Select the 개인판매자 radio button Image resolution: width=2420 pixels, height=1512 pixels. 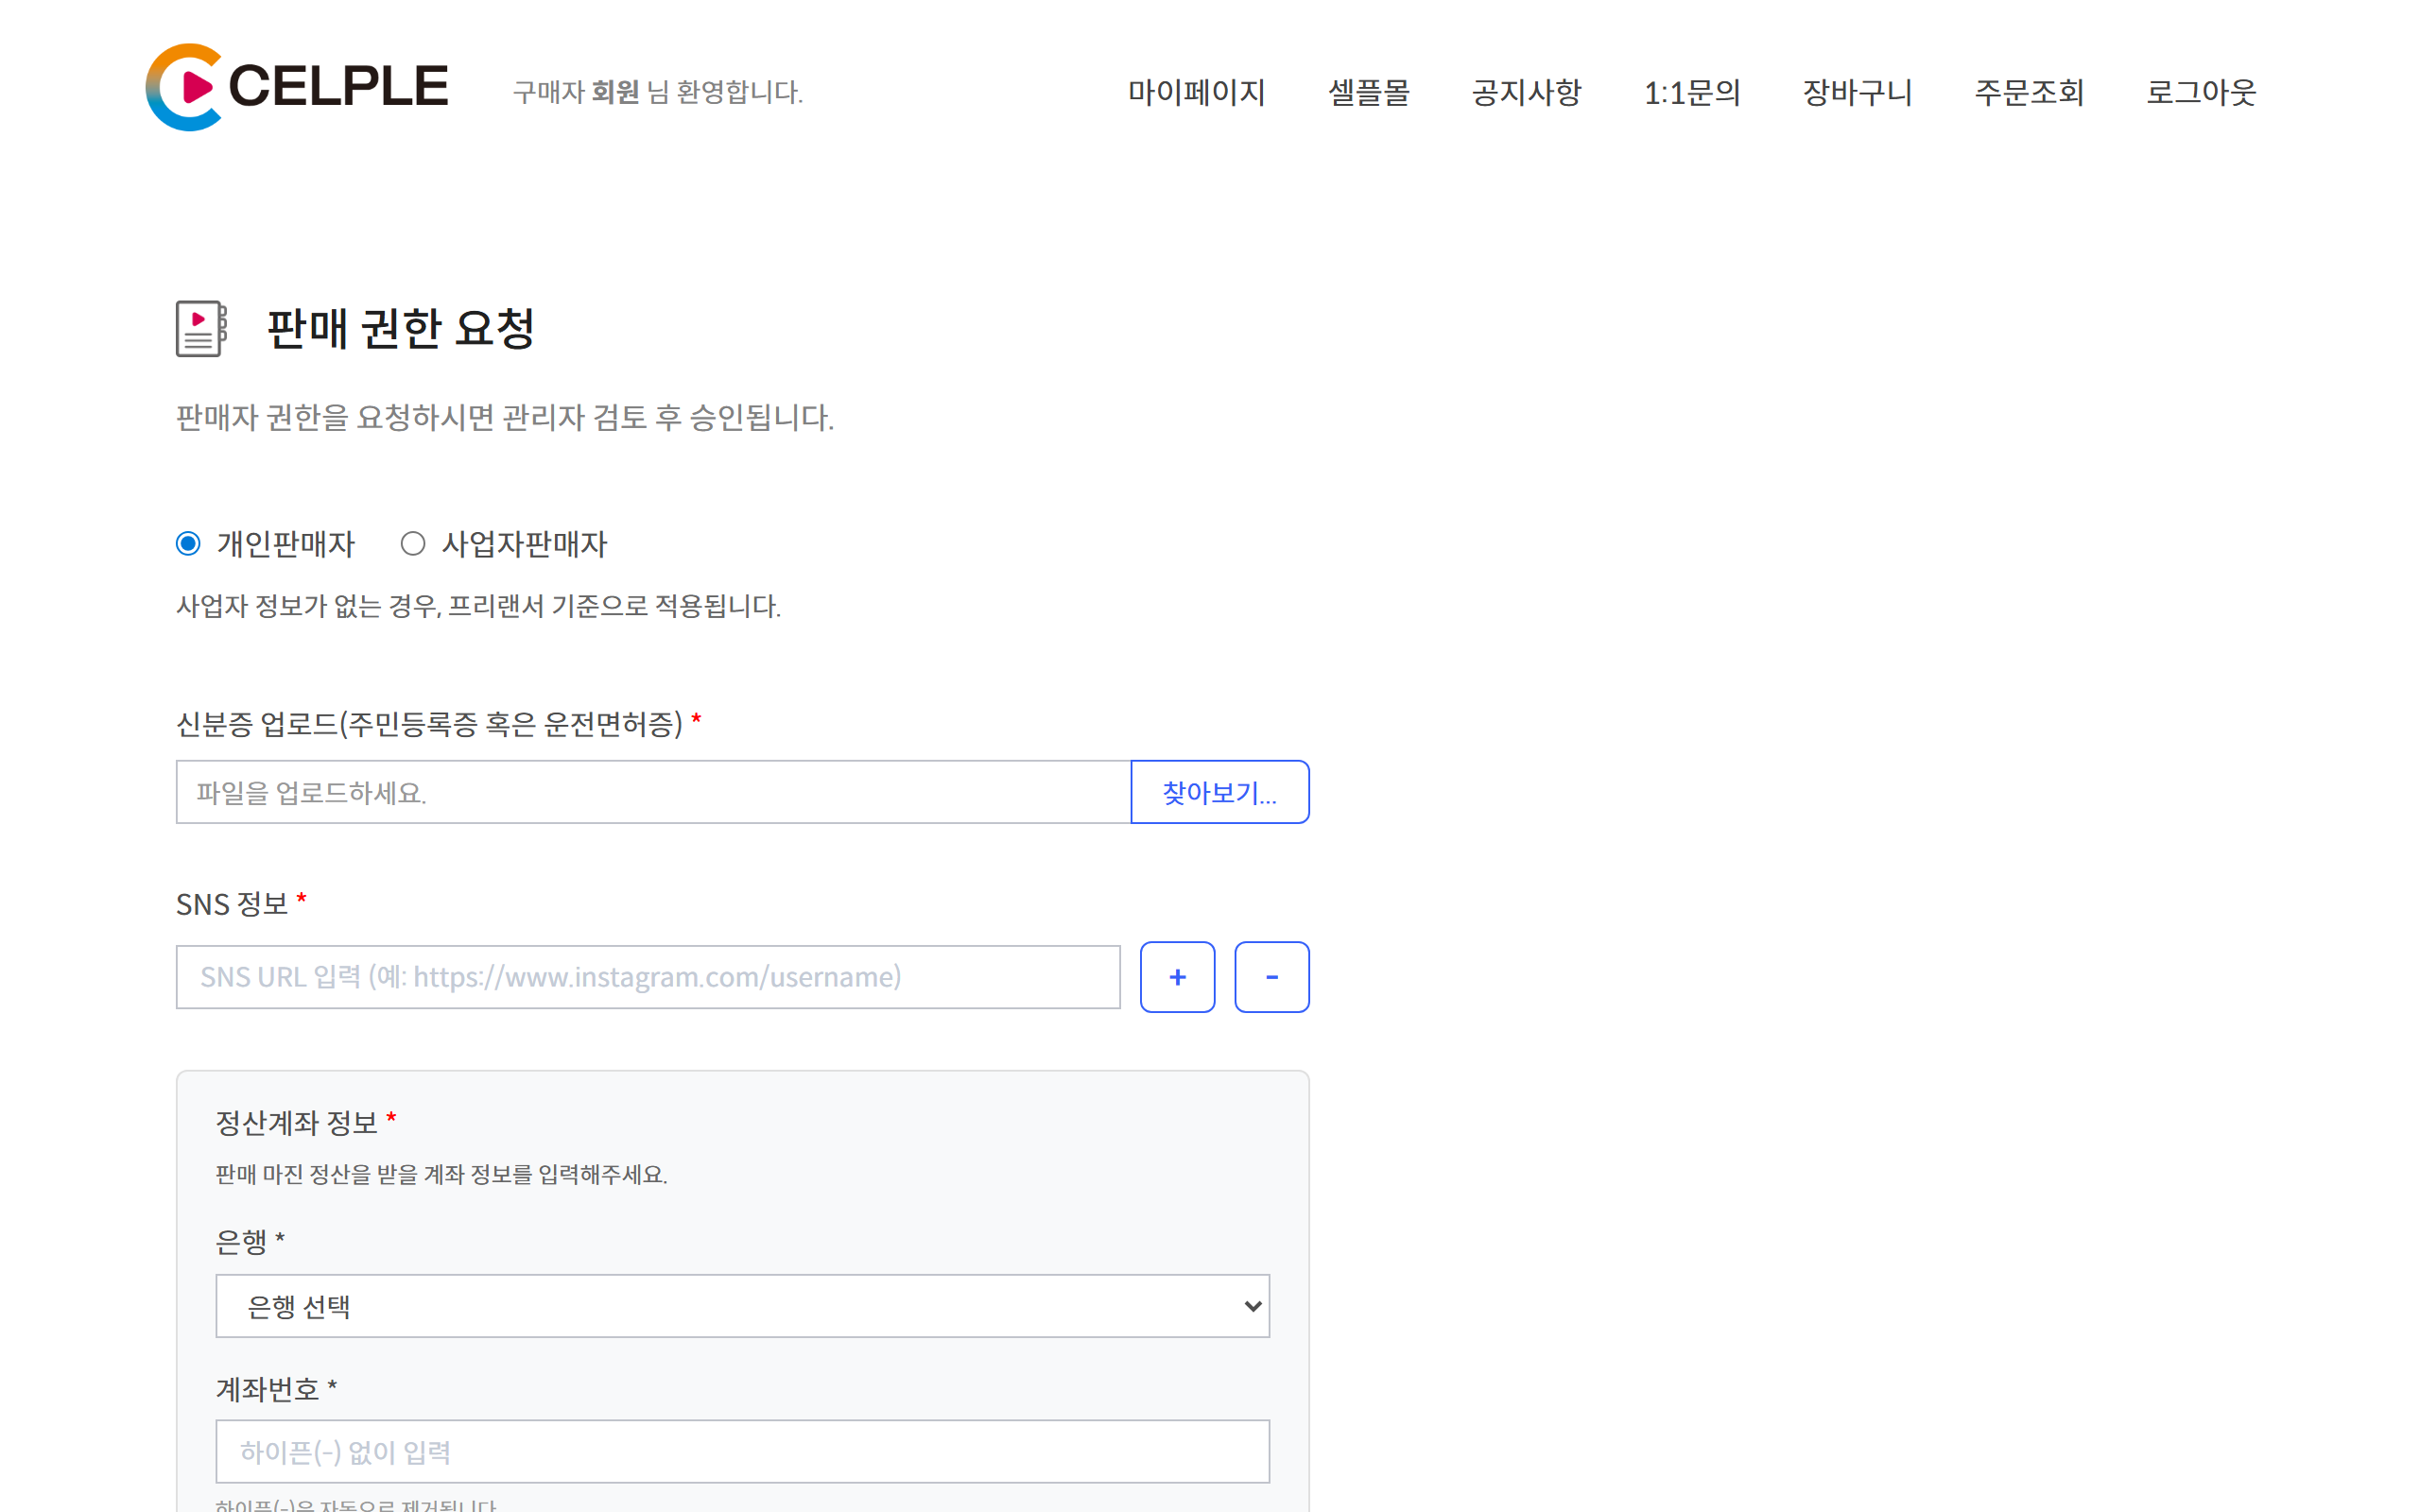click(x=187, y=543)
